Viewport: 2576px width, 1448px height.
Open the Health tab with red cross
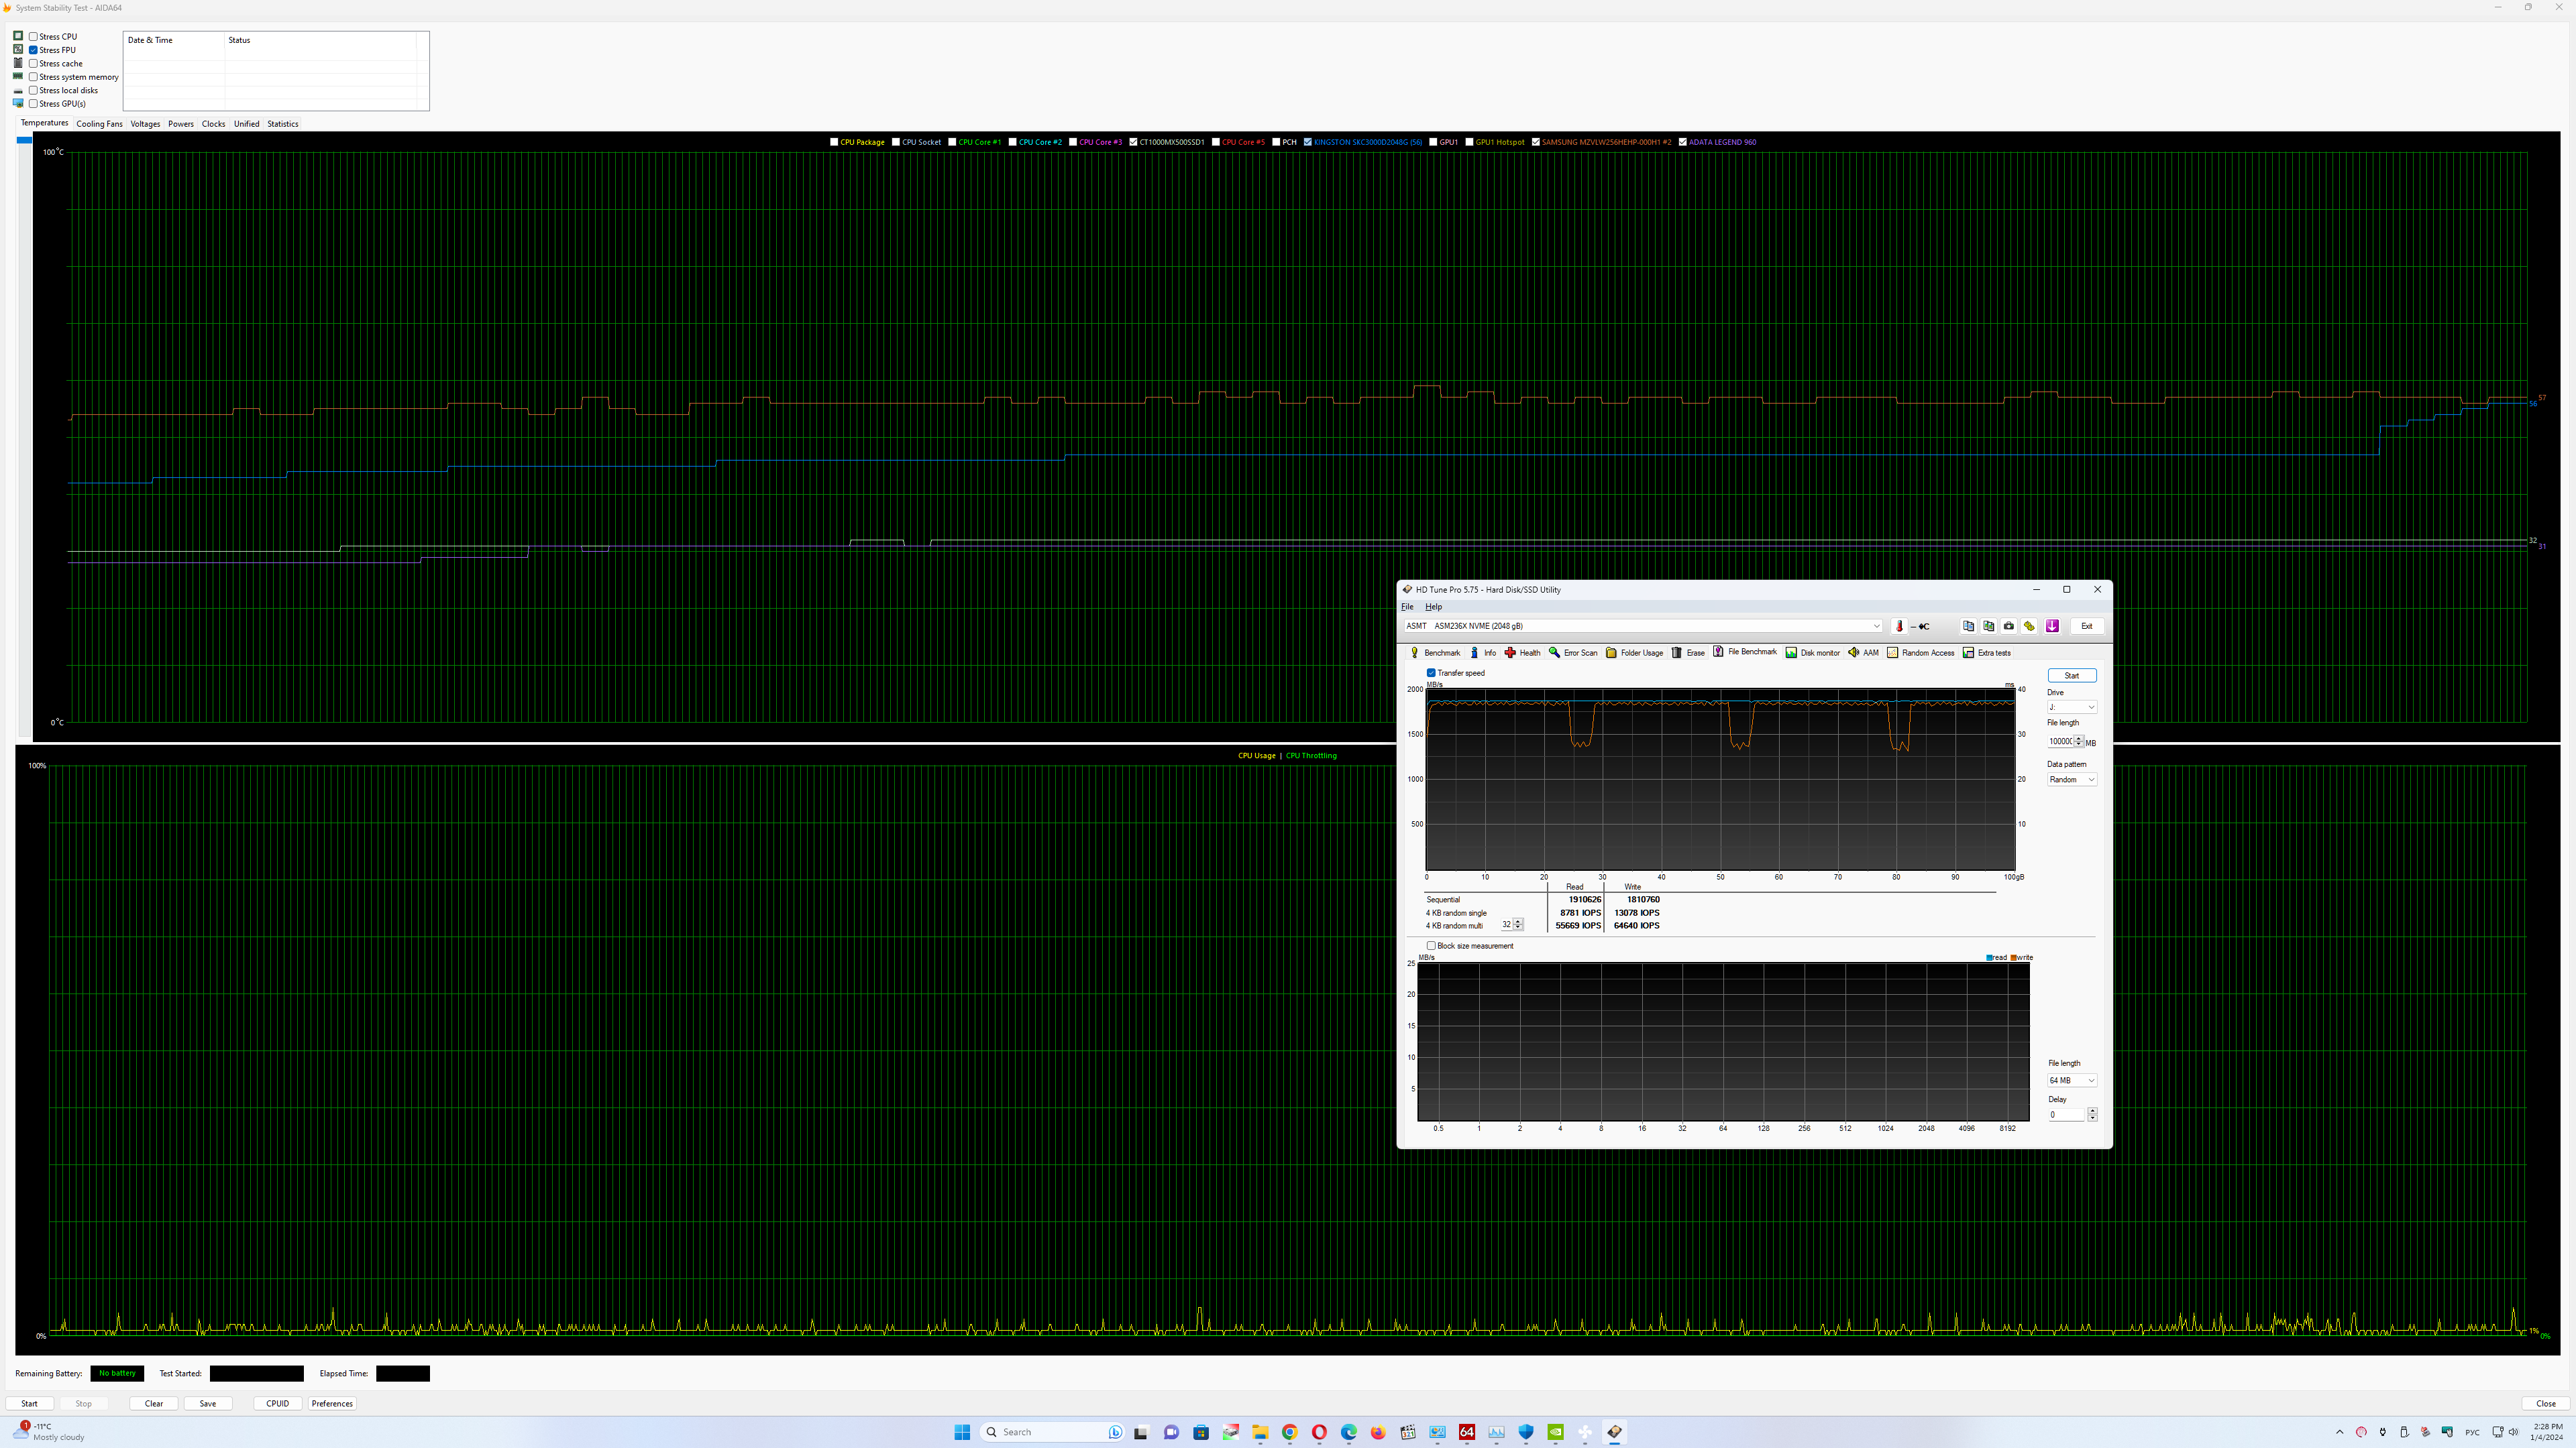click(1522, 652)
